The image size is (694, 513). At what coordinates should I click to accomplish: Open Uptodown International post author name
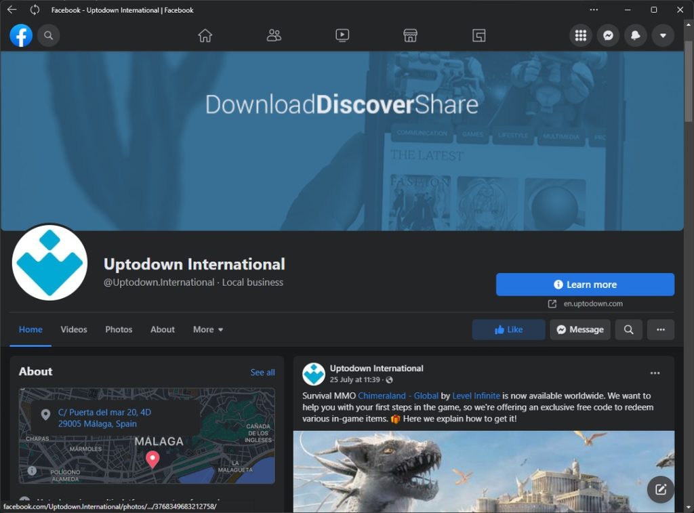pyautogui.click(x=376, y=368)
